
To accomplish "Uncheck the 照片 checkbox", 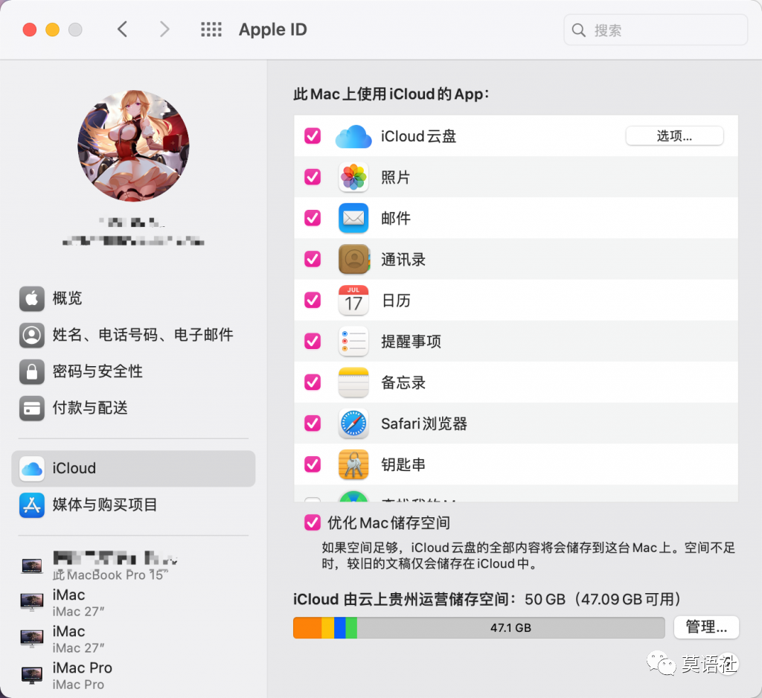I will [x=313, y=176].
